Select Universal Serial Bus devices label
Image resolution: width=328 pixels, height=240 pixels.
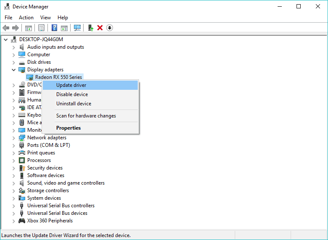coord(57,213)
